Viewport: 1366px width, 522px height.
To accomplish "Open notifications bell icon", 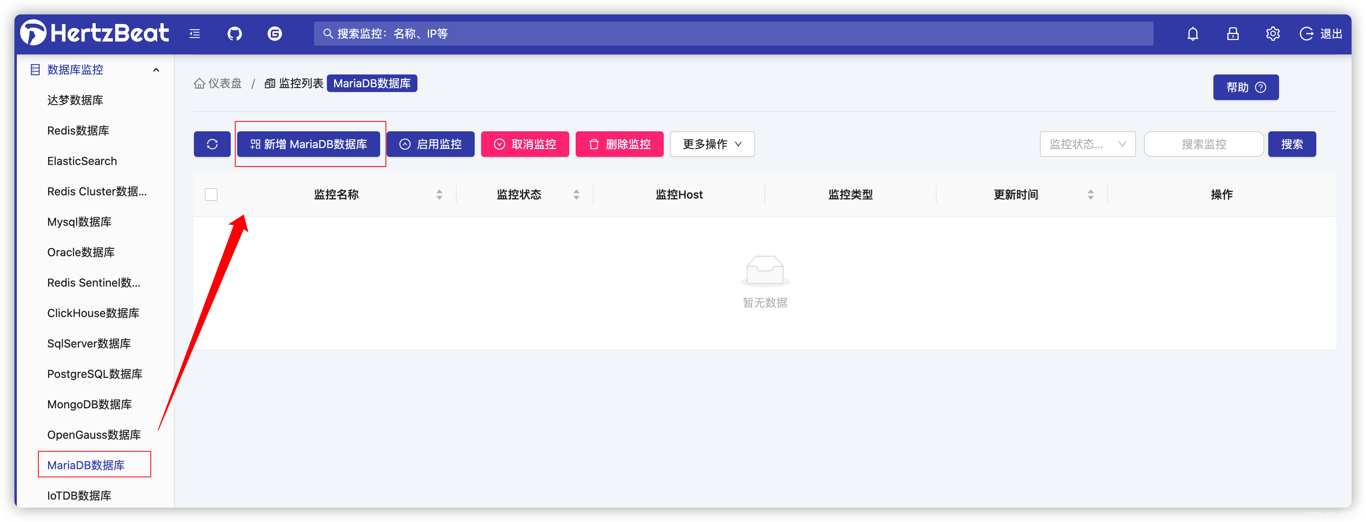I will (x=1193, y=34).
